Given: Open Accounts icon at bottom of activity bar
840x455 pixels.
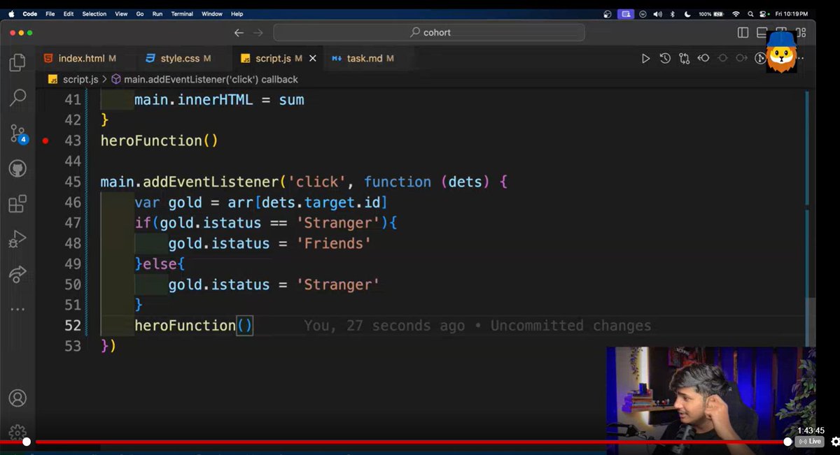Looking at the screenshot, I should click(17, 398).
